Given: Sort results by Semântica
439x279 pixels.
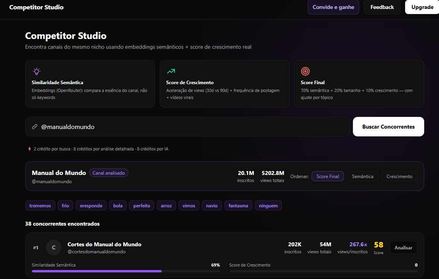Looking at the screenshot, I should click(362, 177).
